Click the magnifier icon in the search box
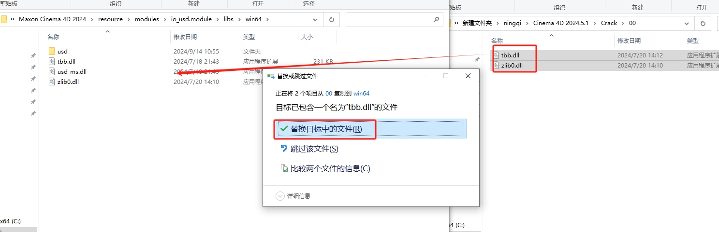This screenshot has height=232, width=719. tap(436, 20)
